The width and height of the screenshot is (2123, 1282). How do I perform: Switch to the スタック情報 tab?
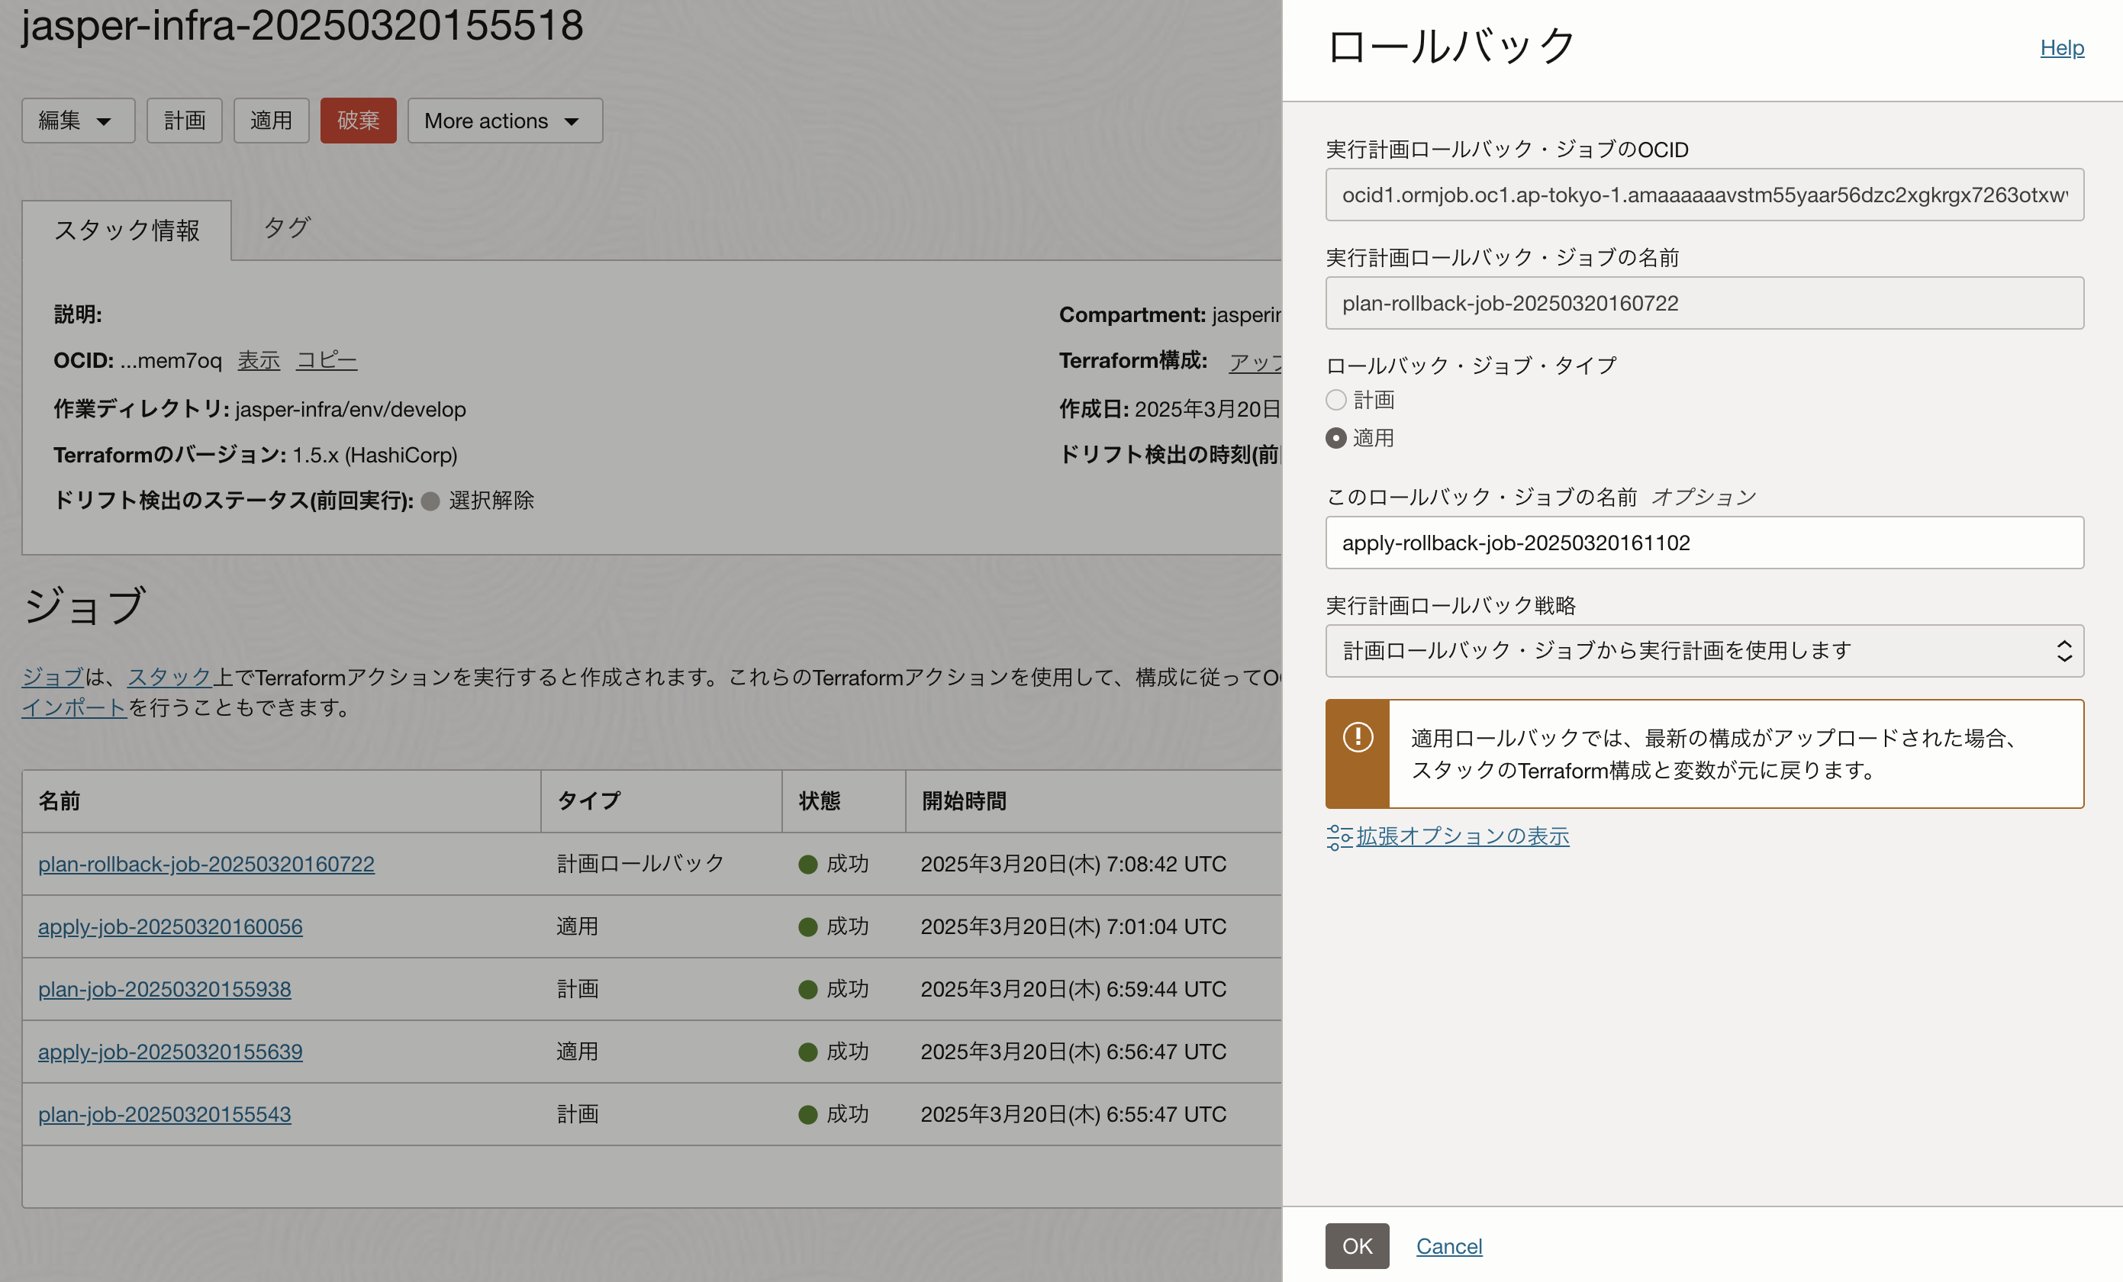pos(127,230)
